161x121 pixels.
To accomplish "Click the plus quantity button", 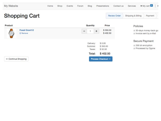I will [x=96, y=31].
